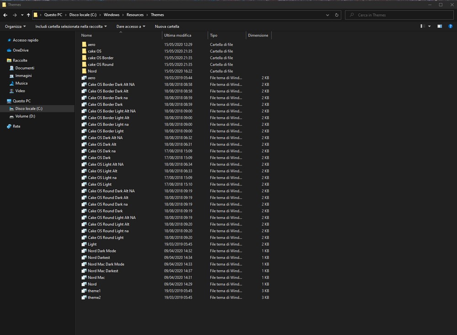Open the cake OS Round folder
457x335 pixels.
point(100,64)
